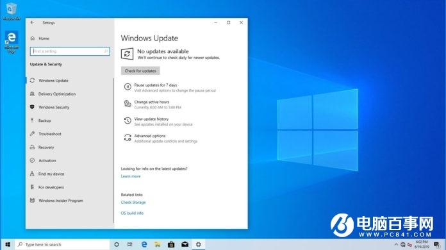This screenshot has height=250, width=446.
Task: Click the For developers icon
Action: (x=32, y=187)
